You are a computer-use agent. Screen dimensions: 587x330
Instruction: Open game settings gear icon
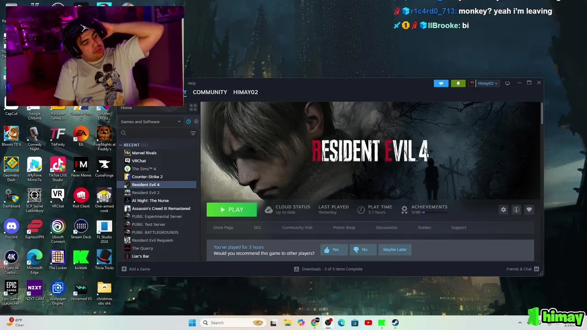pyautogui.click(x=504, y=209)
